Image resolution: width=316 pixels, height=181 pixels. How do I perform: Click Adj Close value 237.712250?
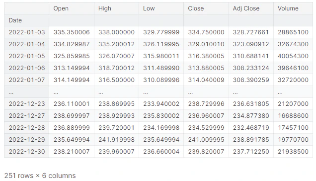click(x=251, y=151)
